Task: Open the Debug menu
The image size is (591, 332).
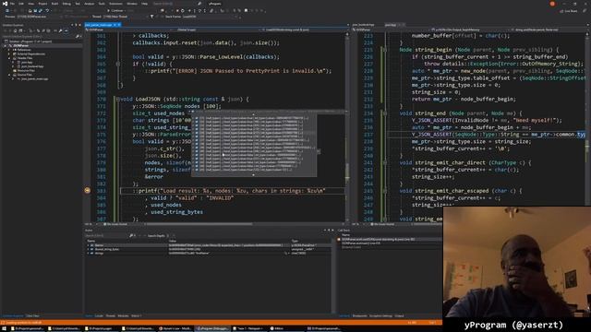Action: pyautogui.click(x=66, y=4)
